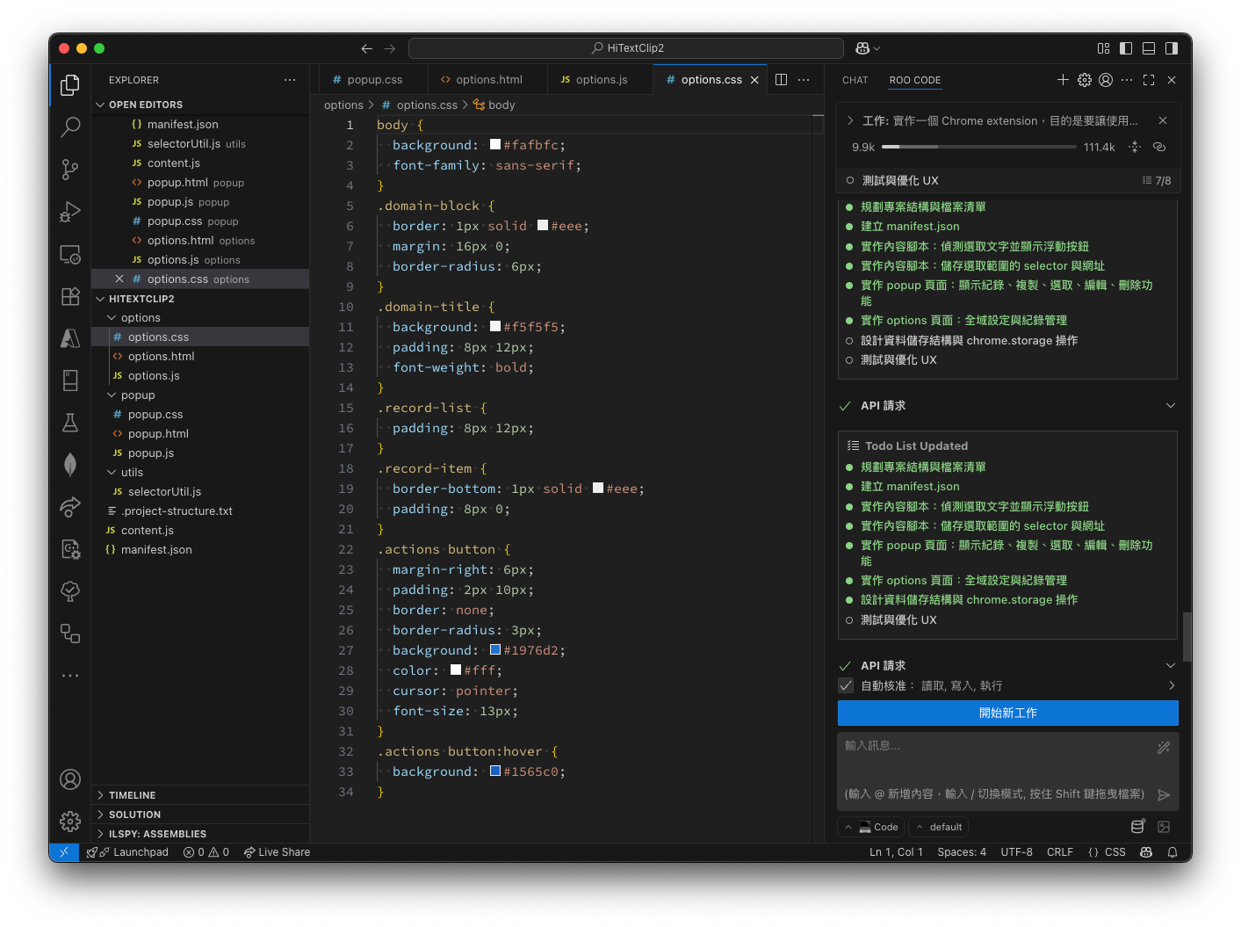Viewport: 1241px width, 927px height.
Task: Change the UTF-8 encoding setting
Action: tap(1016, 852)
